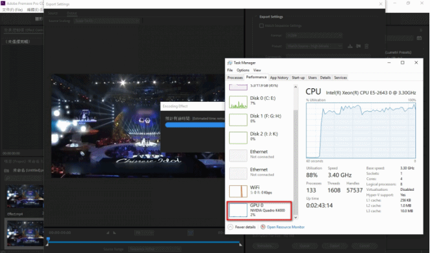This screenshot has width=430, height=253.
Task: Click the (Lumetri Presets) entry in Premiere
Action: (x=398, y=52)
